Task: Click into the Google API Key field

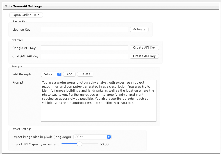Action: tap(84, 48)
